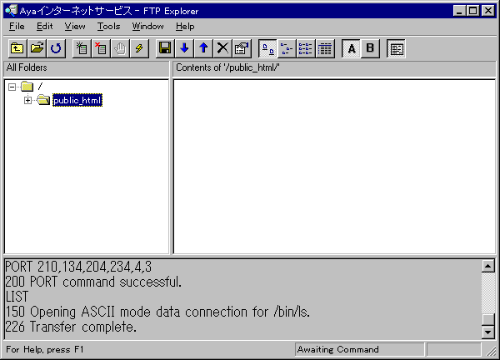Click the '150 Opening ASCII mode' log line

pyautogui.click(x=157, y=312)
